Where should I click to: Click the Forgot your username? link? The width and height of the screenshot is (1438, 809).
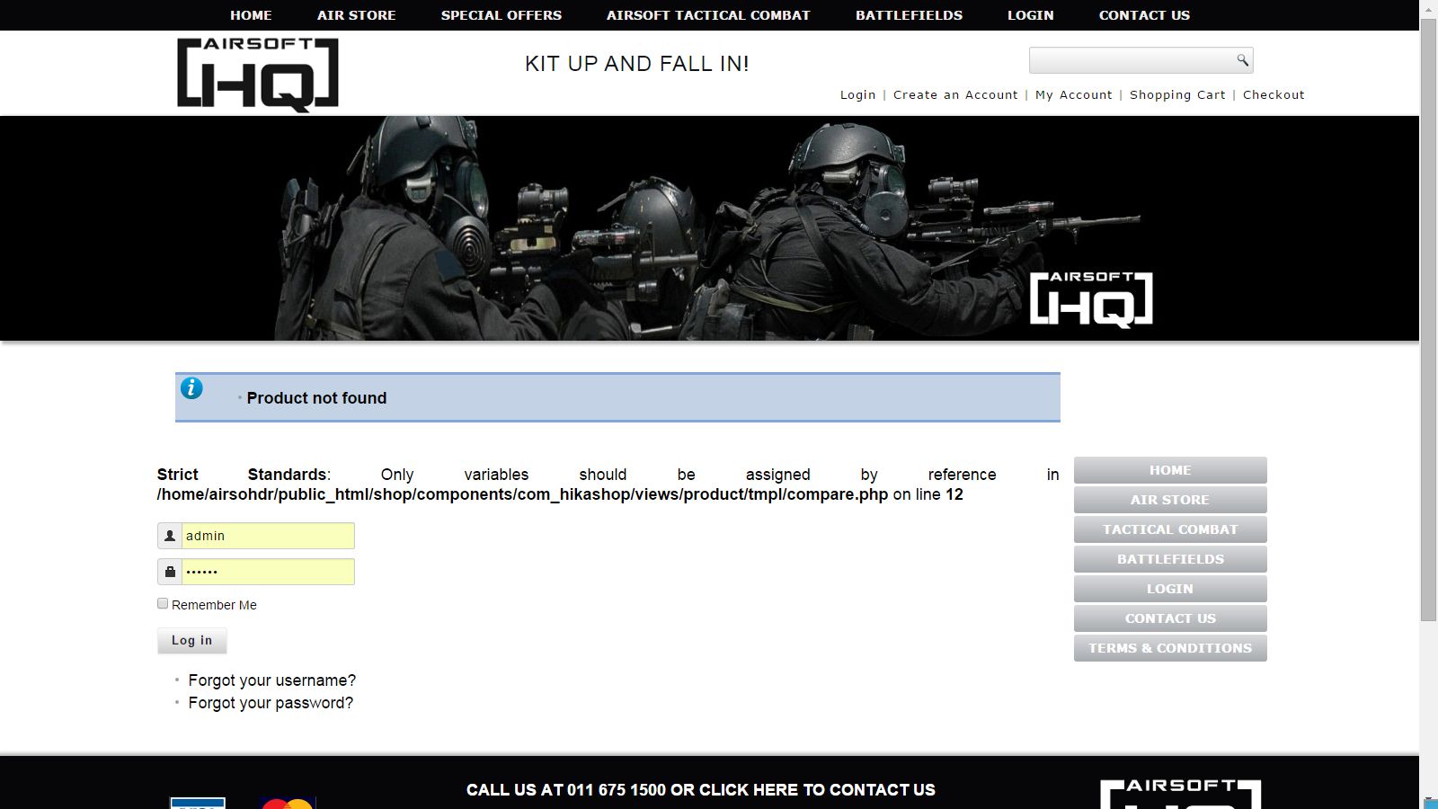click(x=272, y=680)
